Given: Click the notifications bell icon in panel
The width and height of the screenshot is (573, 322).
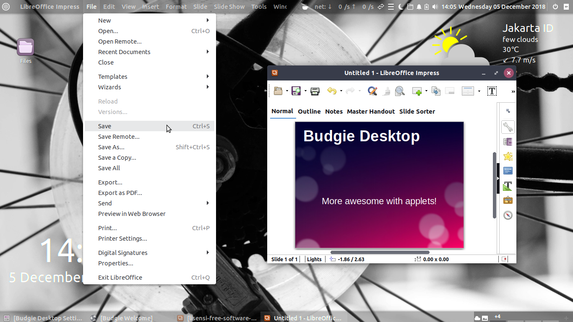Looking at the screenshot, I should pyautogui.click(x=419, y=7).
